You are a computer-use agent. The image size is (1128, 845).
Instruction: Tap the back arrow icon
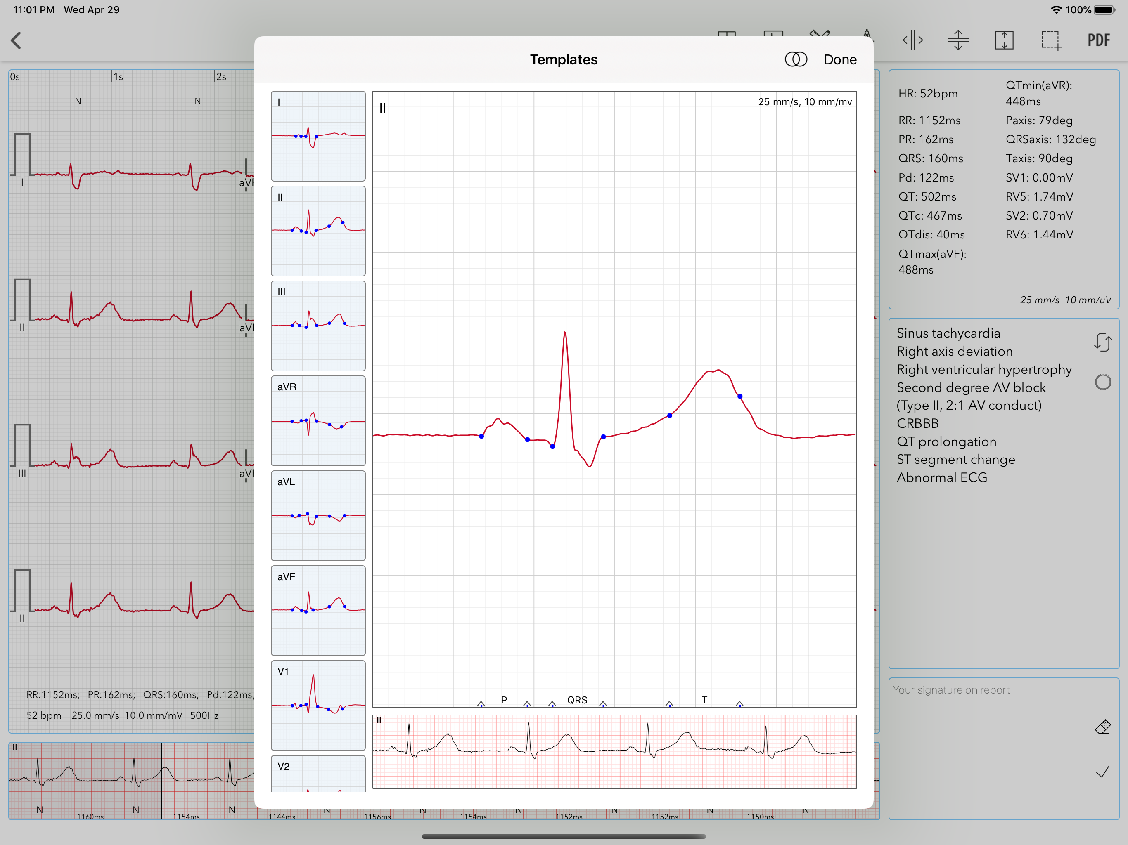(17, 40)
